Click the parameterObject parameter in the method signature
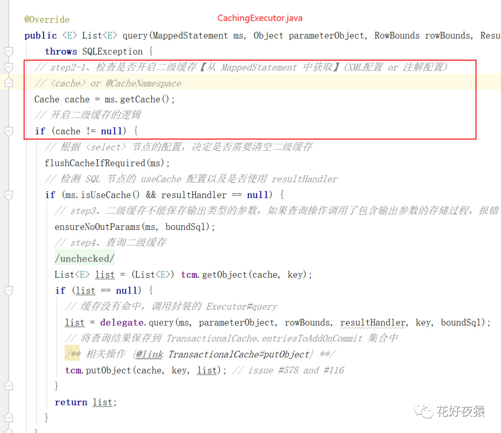 [326, 35]
